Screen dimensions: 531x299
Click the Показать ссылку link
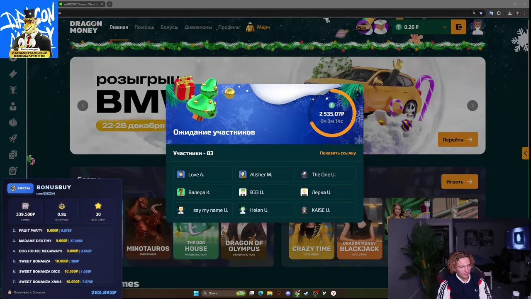point(338,153)
